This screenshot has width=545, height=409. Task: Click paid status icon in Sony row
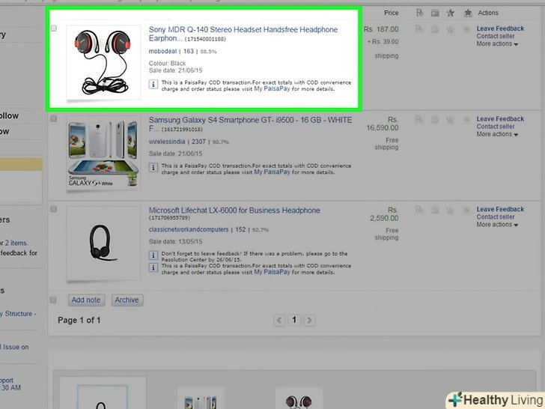pyautogui.click(x=419, y=29)
